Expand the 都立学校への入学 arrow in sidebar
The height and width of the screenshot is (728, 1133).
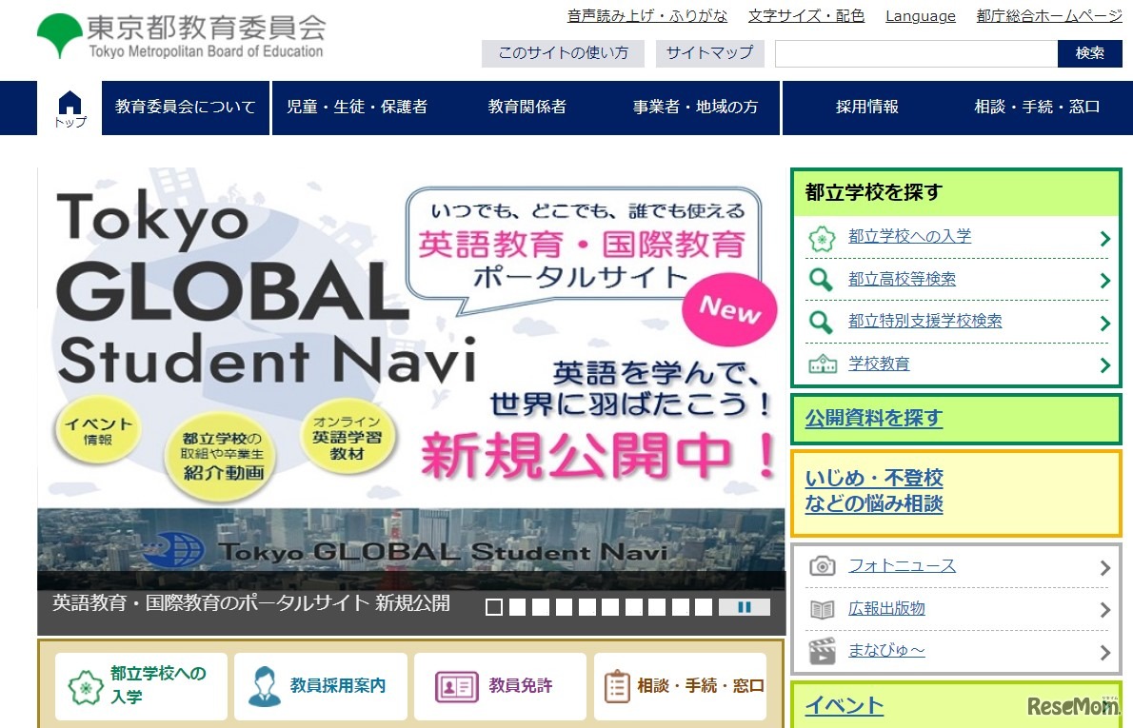(x=1104, y=238)
